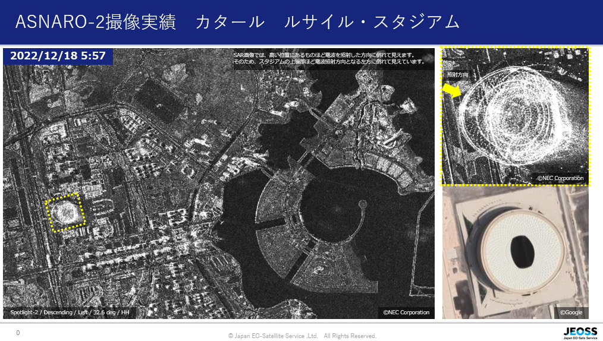Click the dark roof opening in the Google stadium photo
The width and height of the screenshot is (603, 341).
(x=522, y=248)
